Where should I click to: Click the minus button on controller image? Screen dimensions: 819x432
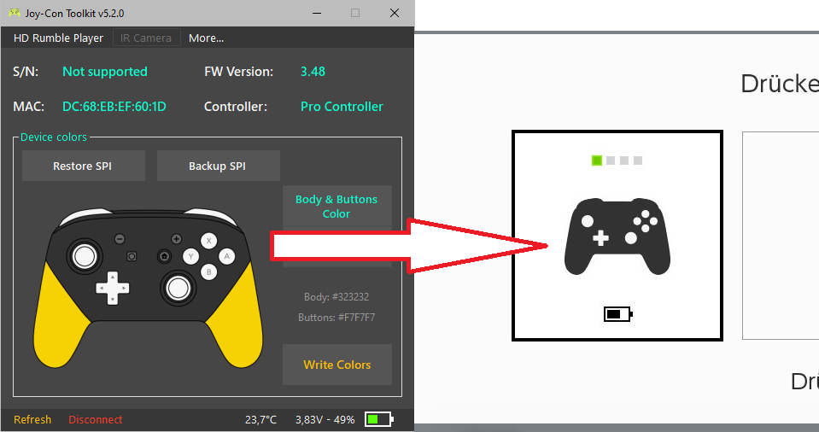point(120,239)
